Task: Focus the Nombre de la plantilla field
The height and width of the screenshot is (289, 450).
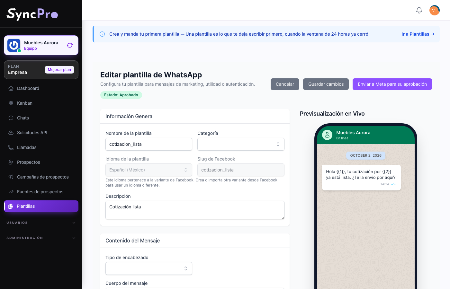Action: tap(149, 144)
